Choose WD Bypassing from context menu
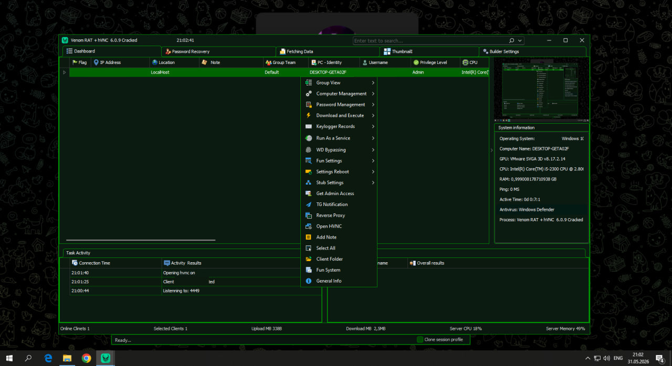This screenshot has width=672, height=366. pos(339,150)
